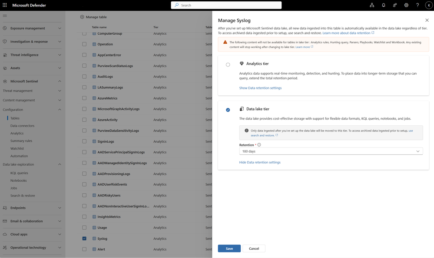Open Learn more about data retention link
The image size is (434, 258).
coord(348,33)
